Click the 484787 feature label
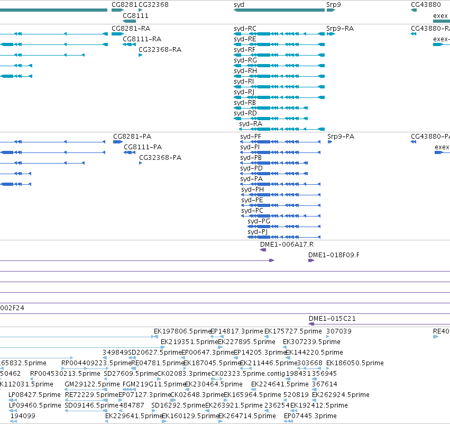 (x=132, y=405)
